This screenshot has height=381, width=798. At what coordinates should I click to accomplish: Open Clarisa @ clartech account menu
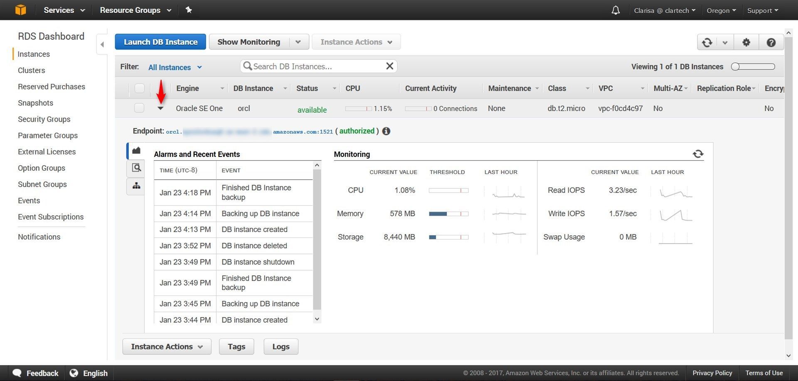pyautogui.click(x=664, y=10)
